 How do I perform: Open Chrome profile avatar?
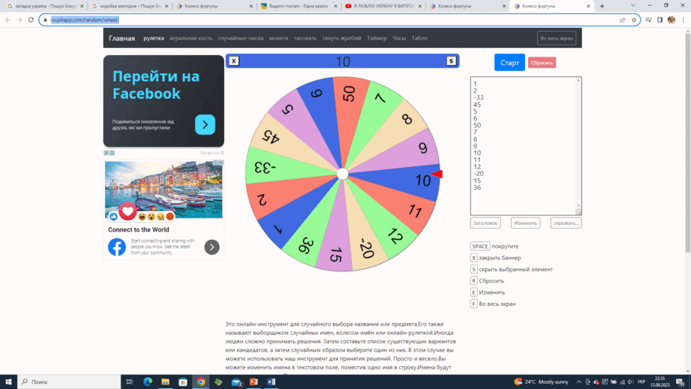click(x=671, y=20)
